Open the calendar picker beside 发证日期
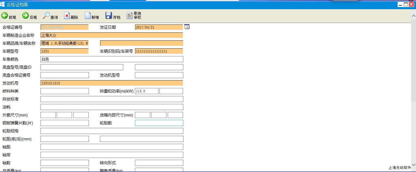 click(187, 27)
